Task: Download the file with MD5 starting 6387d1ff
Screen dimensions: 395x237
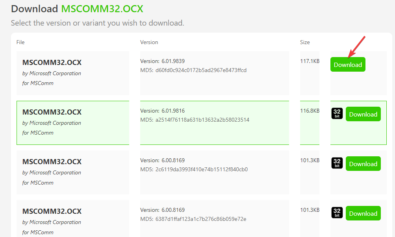Action: tap(363, 213)
